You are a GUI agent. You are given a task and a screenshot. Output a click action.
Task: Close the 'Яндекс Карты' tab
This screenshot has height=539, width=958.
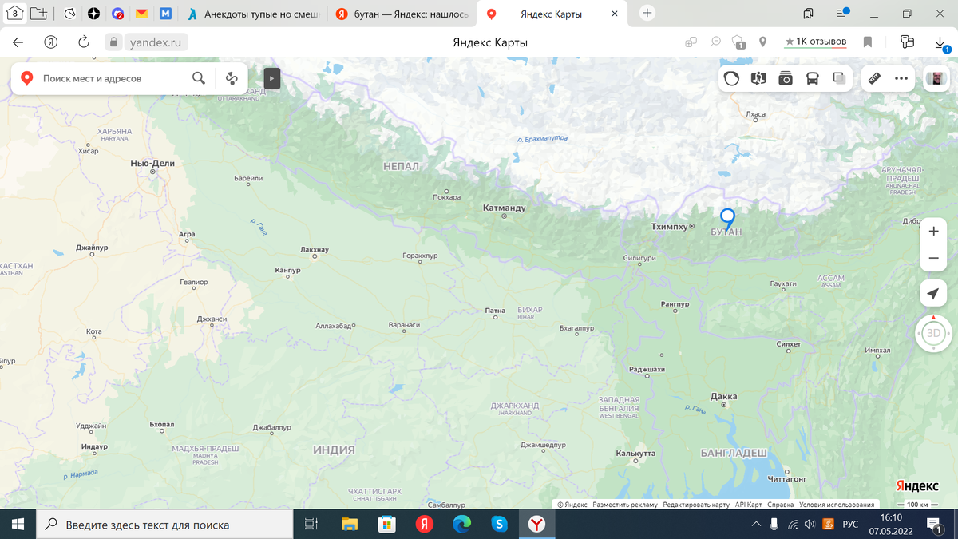pyautogui.click(x=616, y=14)
